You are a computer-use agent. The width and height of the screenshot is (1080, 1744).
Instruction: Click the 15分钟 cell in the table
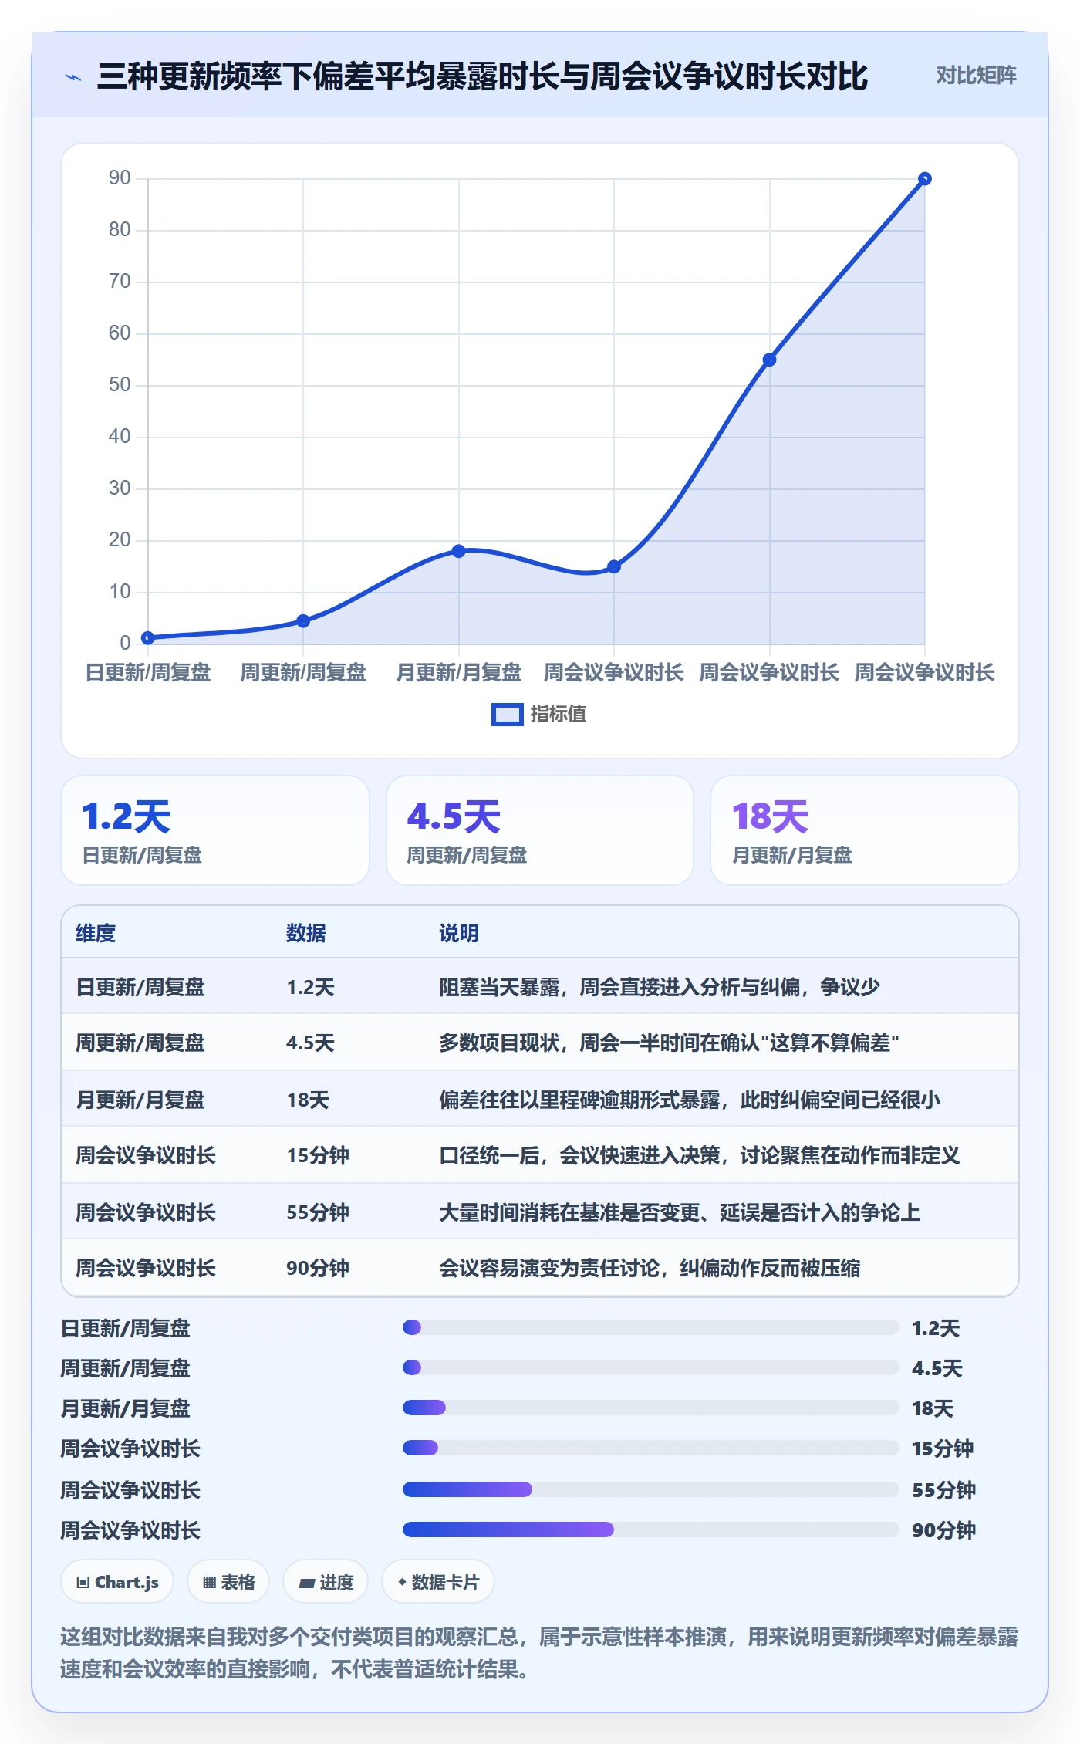point(318,1155)
